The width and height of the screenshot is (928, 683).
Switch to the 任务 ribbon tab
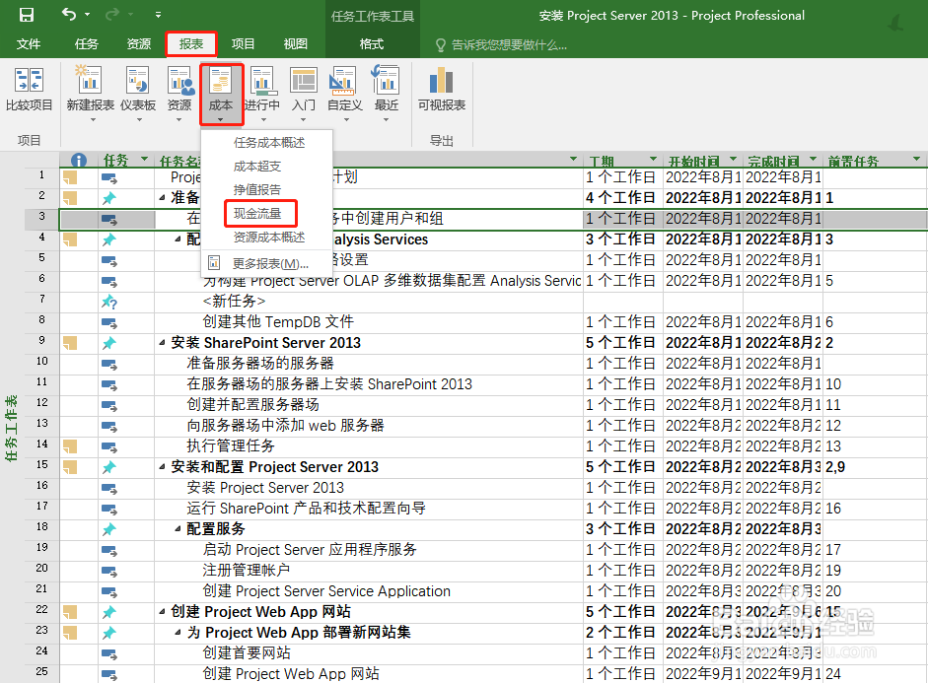(x=87, y=43)
